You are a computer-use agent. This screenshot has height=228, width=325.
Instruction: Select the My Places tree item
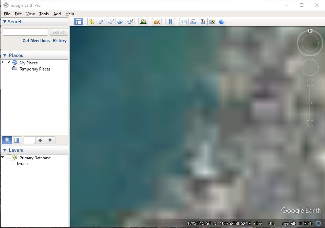(x=29, y=63)
